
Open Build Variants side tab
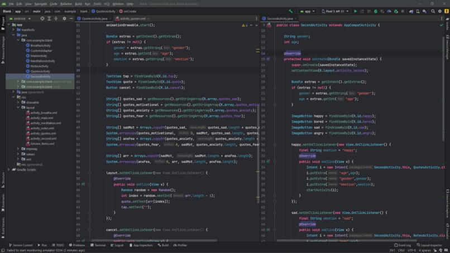point(3,227)
